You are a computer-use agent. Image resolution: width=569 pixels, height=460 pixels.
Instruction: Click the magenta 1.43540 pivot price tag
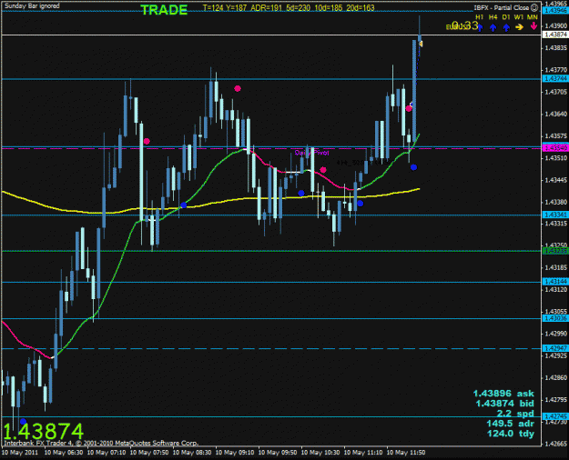(555, 148)
